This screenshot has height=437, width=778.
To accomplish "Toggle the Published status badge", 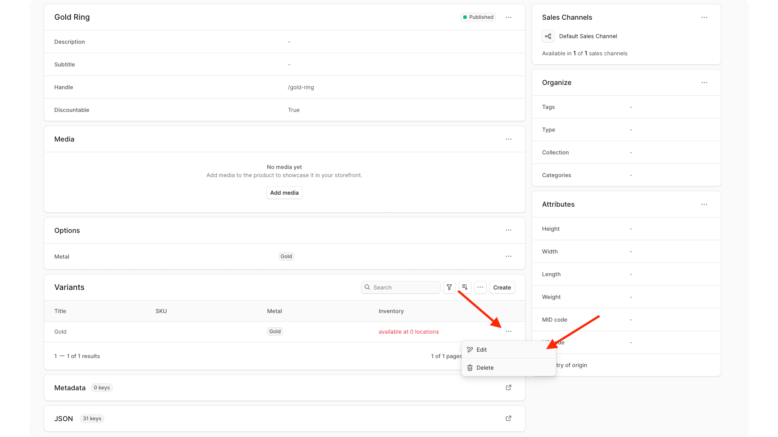I will coord(478,17).
